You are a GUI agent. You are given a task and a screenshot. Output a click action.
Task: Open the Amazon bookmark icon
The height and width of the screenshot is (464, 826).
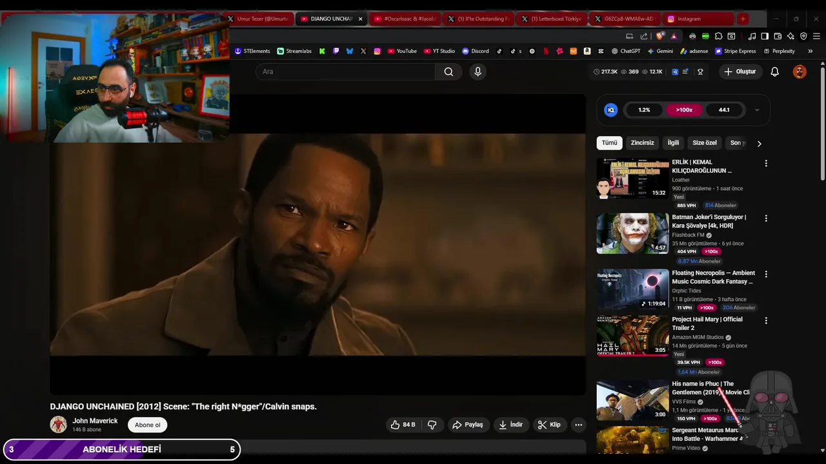coord(587,51)
